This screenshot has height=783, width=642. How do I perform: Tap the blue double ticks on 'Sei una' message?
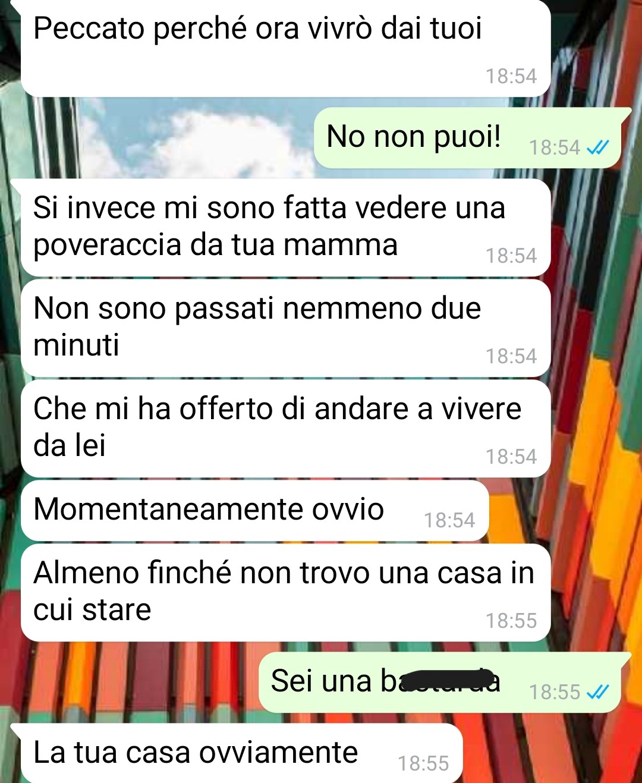(597, 692)
